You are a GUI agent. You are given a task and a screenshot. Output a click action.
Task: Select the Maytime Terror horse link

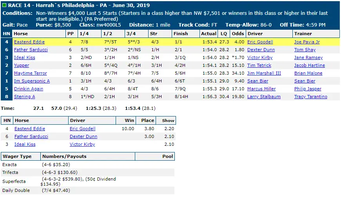coord(31,73)
